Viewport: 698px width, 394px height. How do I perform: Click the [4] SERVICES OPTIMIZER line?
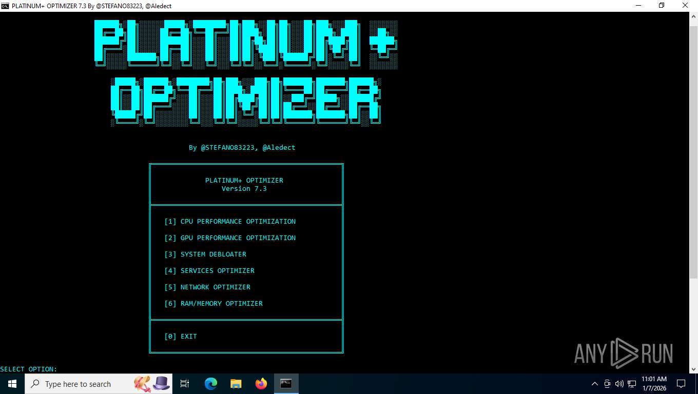coord(209,271)
